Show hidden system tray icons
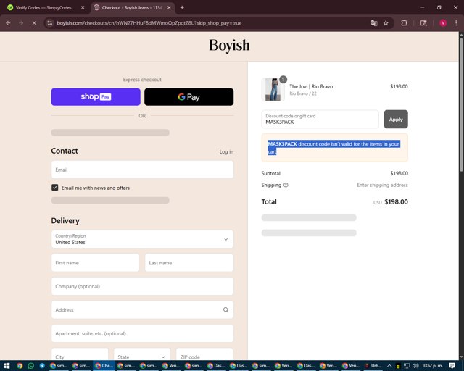Viewport: 464px width, 371px height. pos(389,366)
